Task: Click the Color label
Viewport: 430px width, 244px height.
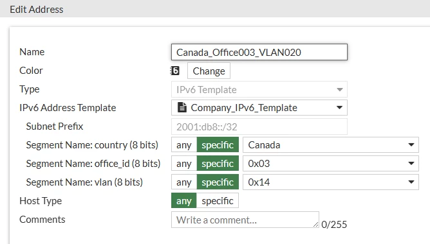Action: (31, 70)
